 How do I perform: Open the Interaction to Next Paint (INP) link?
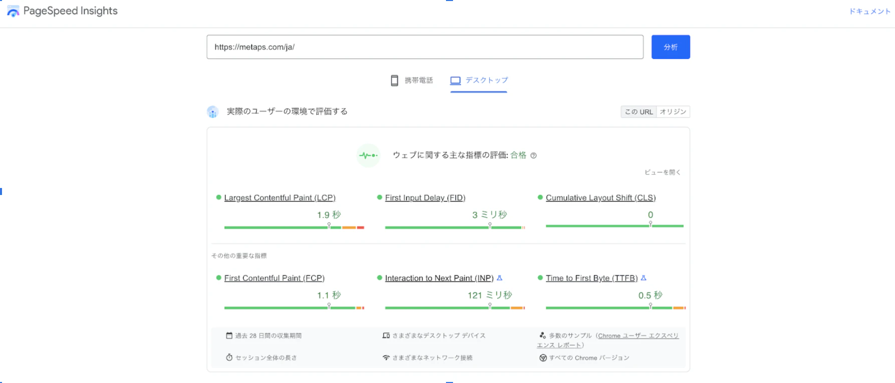click(439, 278)
